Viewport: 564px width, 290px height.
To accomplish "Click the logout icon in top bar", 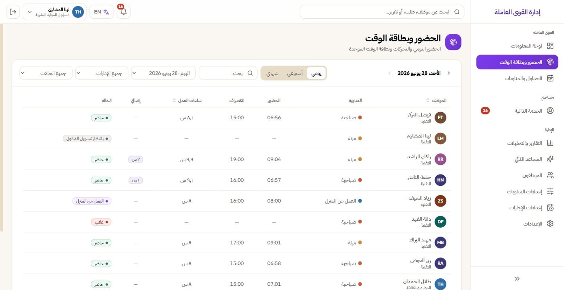I will (x=13, y=12).
